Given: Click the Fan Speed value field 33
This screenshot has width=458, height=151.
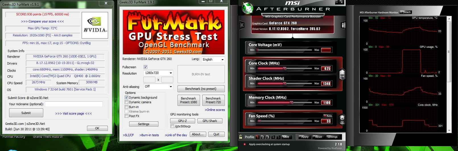Looking at the screenshot, I should coord(326,121).
